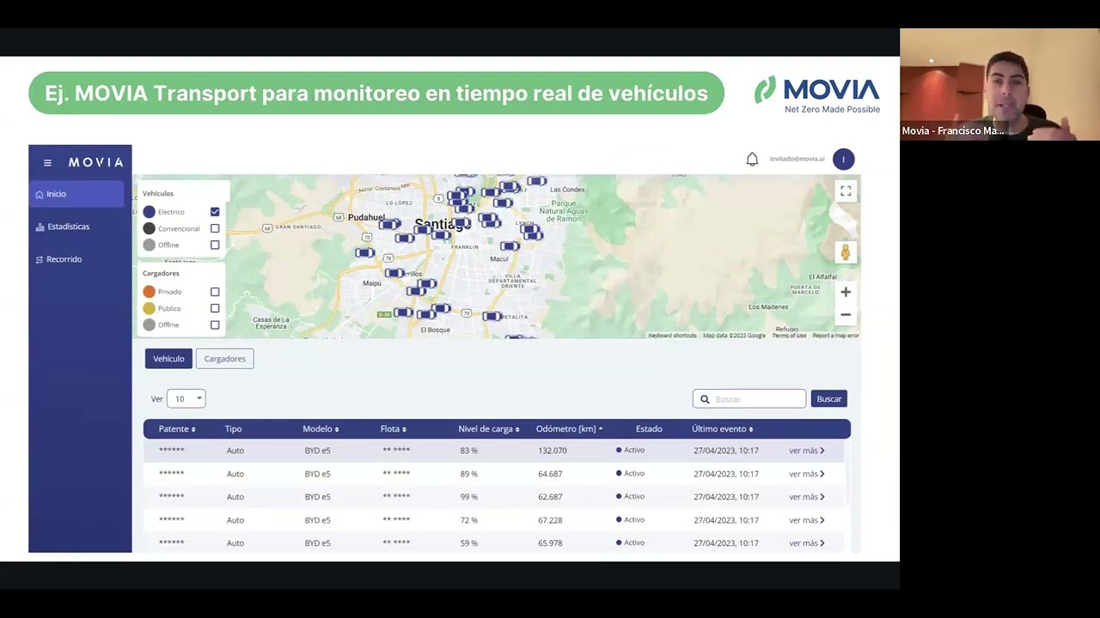The image size is (1100, 618).
Task: Sort table by Modelo column
Action: pyautogui.click(x=321, y=429)
